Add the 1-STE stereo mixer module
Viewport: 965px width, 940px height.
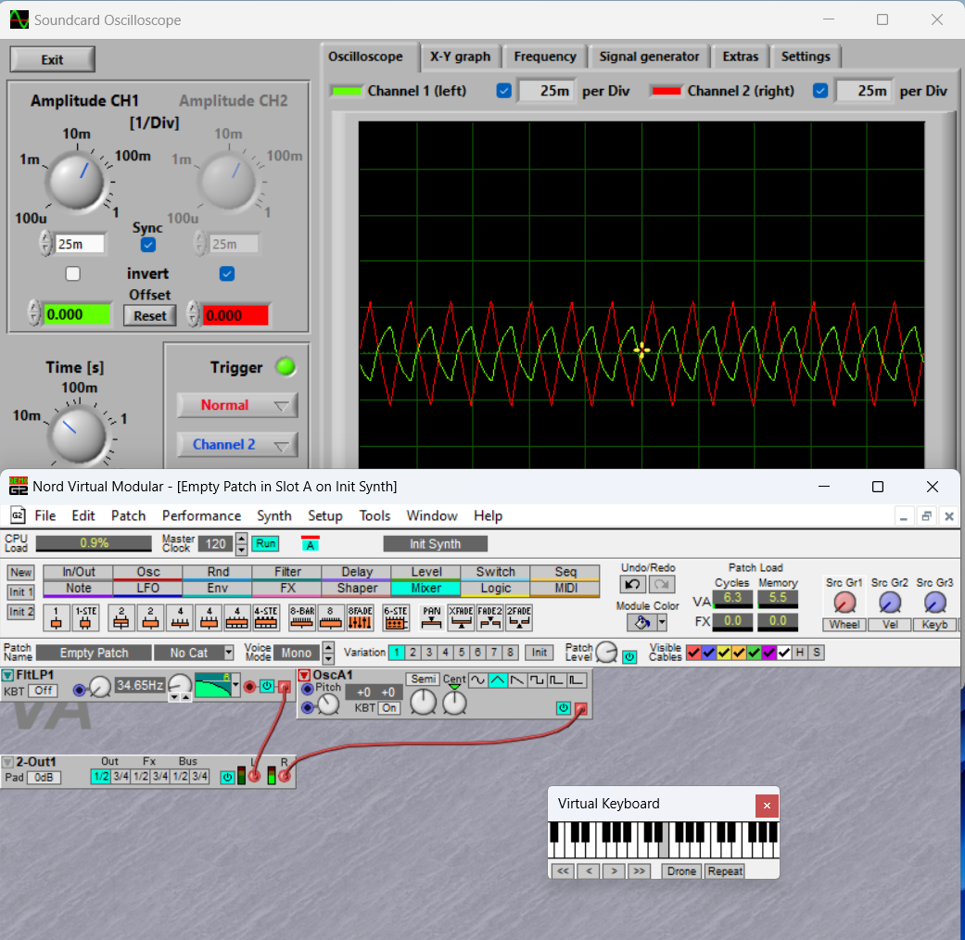click(x=85, y=617)
